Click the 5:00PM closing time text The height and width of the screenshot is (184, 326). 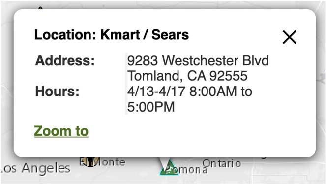coord(151,107)
